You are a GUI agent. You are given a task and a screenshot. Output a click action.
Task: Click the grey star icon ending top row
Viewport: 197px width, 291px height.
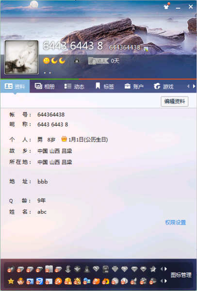click(153, 269)
